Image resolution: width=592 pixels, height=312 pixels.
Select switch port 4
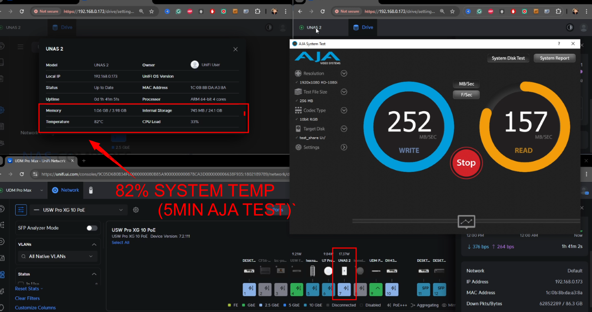[297, 289]
